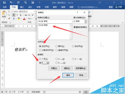Apply text highlight color
The image size is (125, 94).
[19, 18]
